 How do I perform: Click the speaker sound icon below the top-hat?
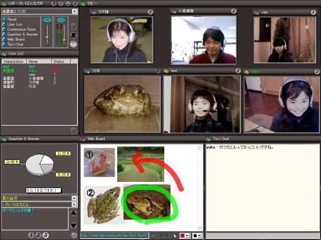[73, 44]
